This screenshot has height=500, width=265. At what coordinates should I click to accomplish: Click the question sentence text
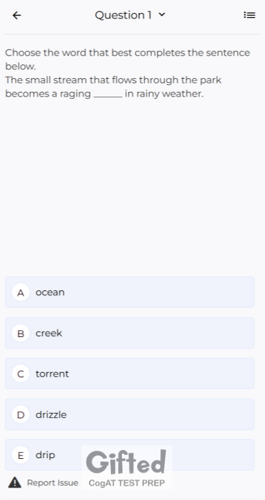click(x=113, y=87)
